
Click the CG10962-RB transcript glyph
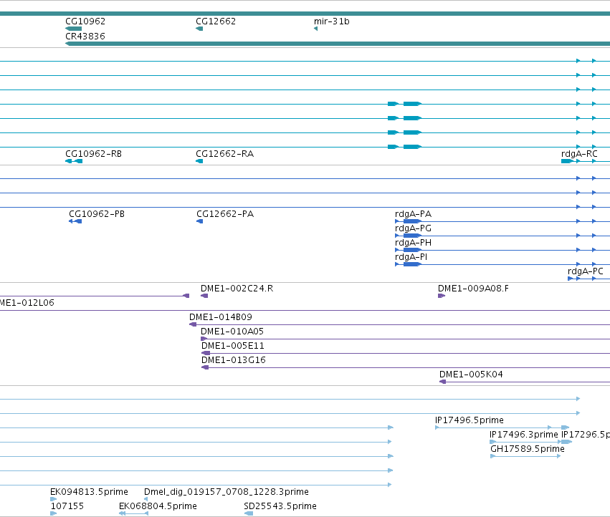pos(74,161)
